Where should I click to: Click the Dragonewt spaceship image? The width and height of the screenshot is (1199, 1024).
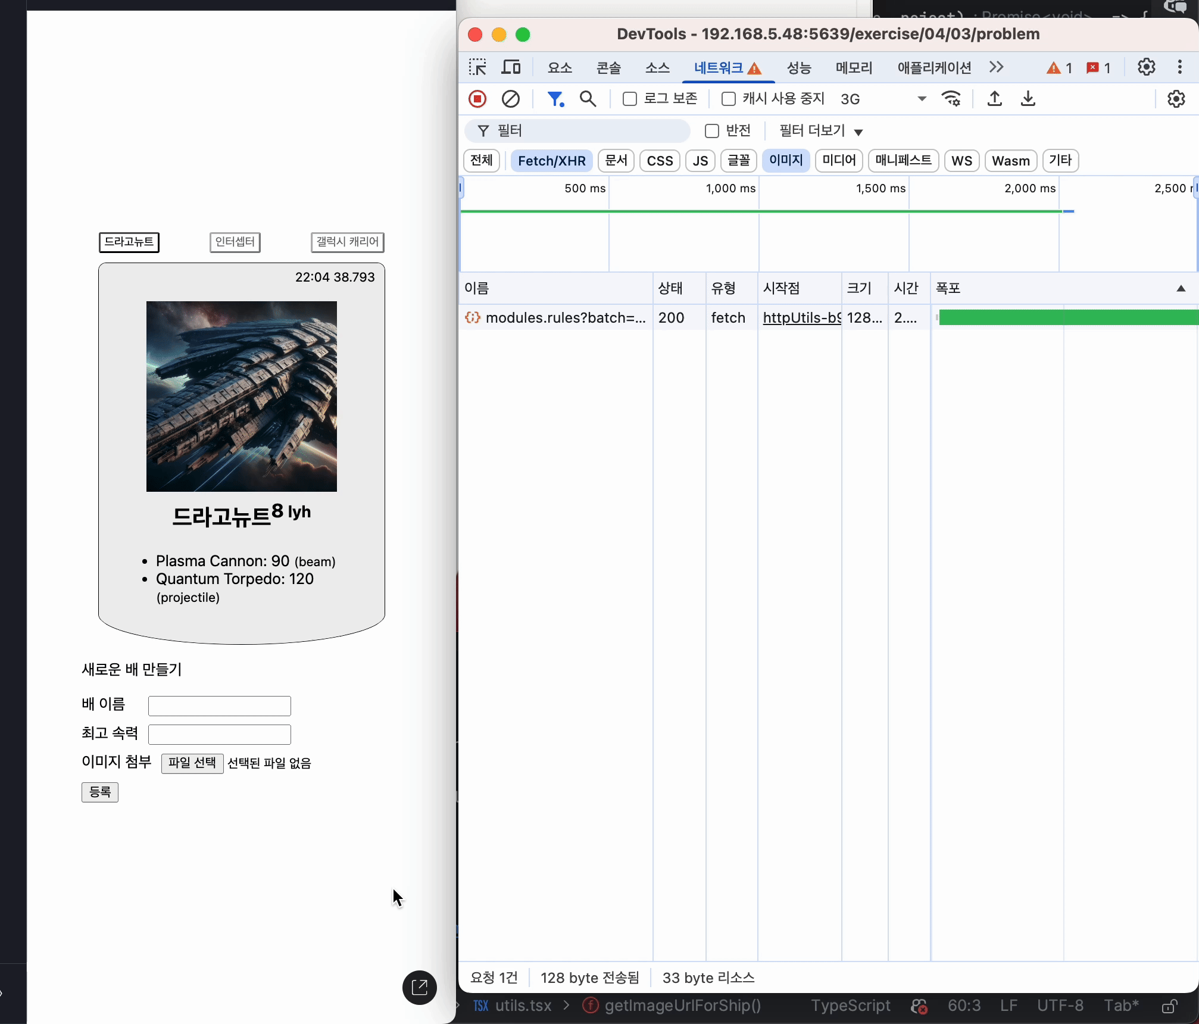coord(242,397)
